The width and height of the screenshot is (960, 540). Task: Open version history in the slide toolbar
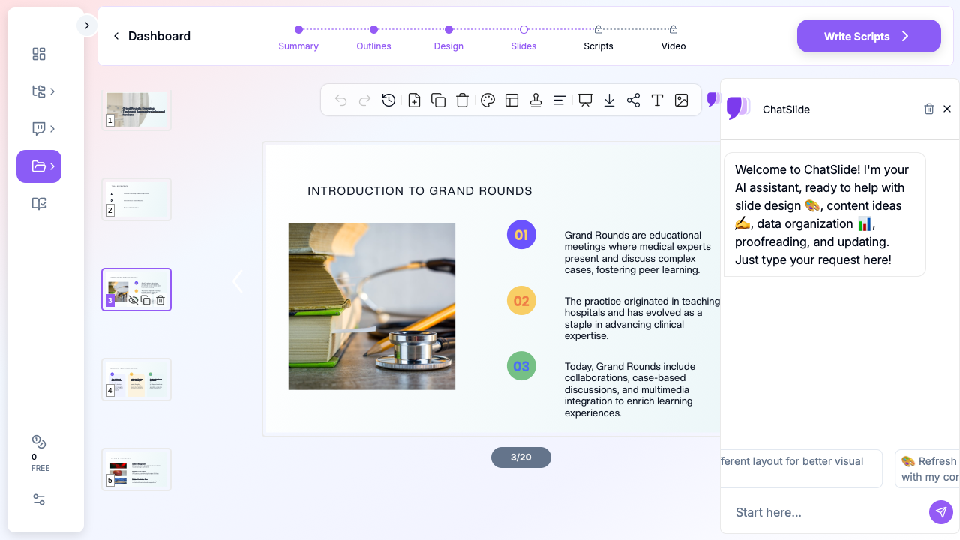[x=388, y=100]
